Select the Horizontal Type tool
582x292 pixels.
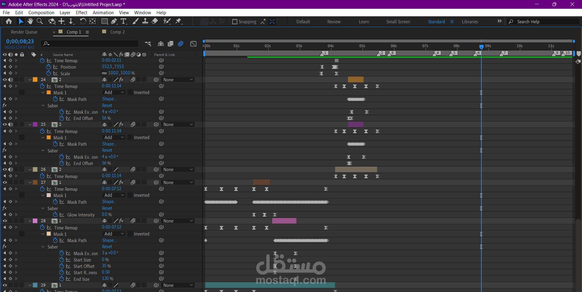123,21
